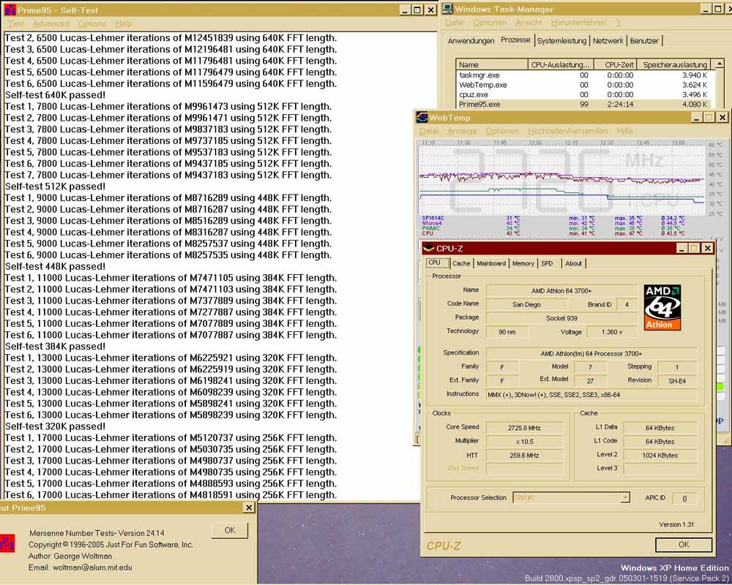Click the temperature graph in WebTemp

pos(561,180)
